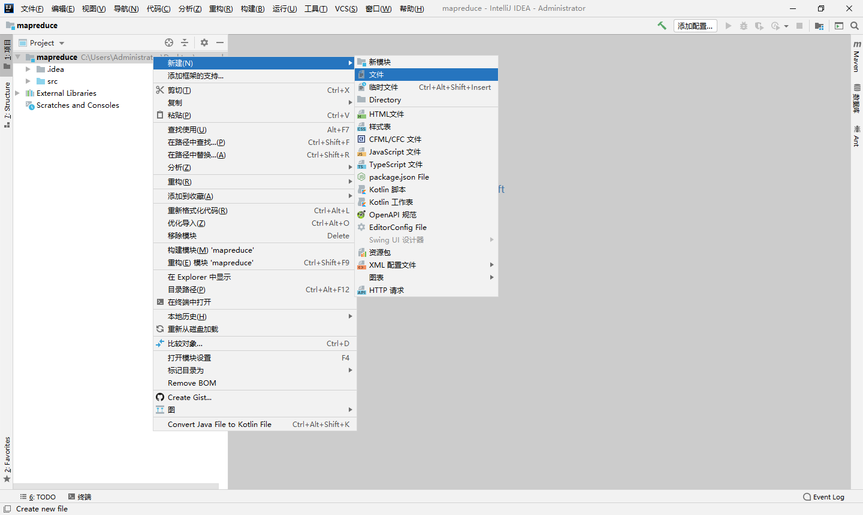Screen dimensions: 863x515
Task: Open Project Structure toolbar icon
Action: [x=819, y=26]
